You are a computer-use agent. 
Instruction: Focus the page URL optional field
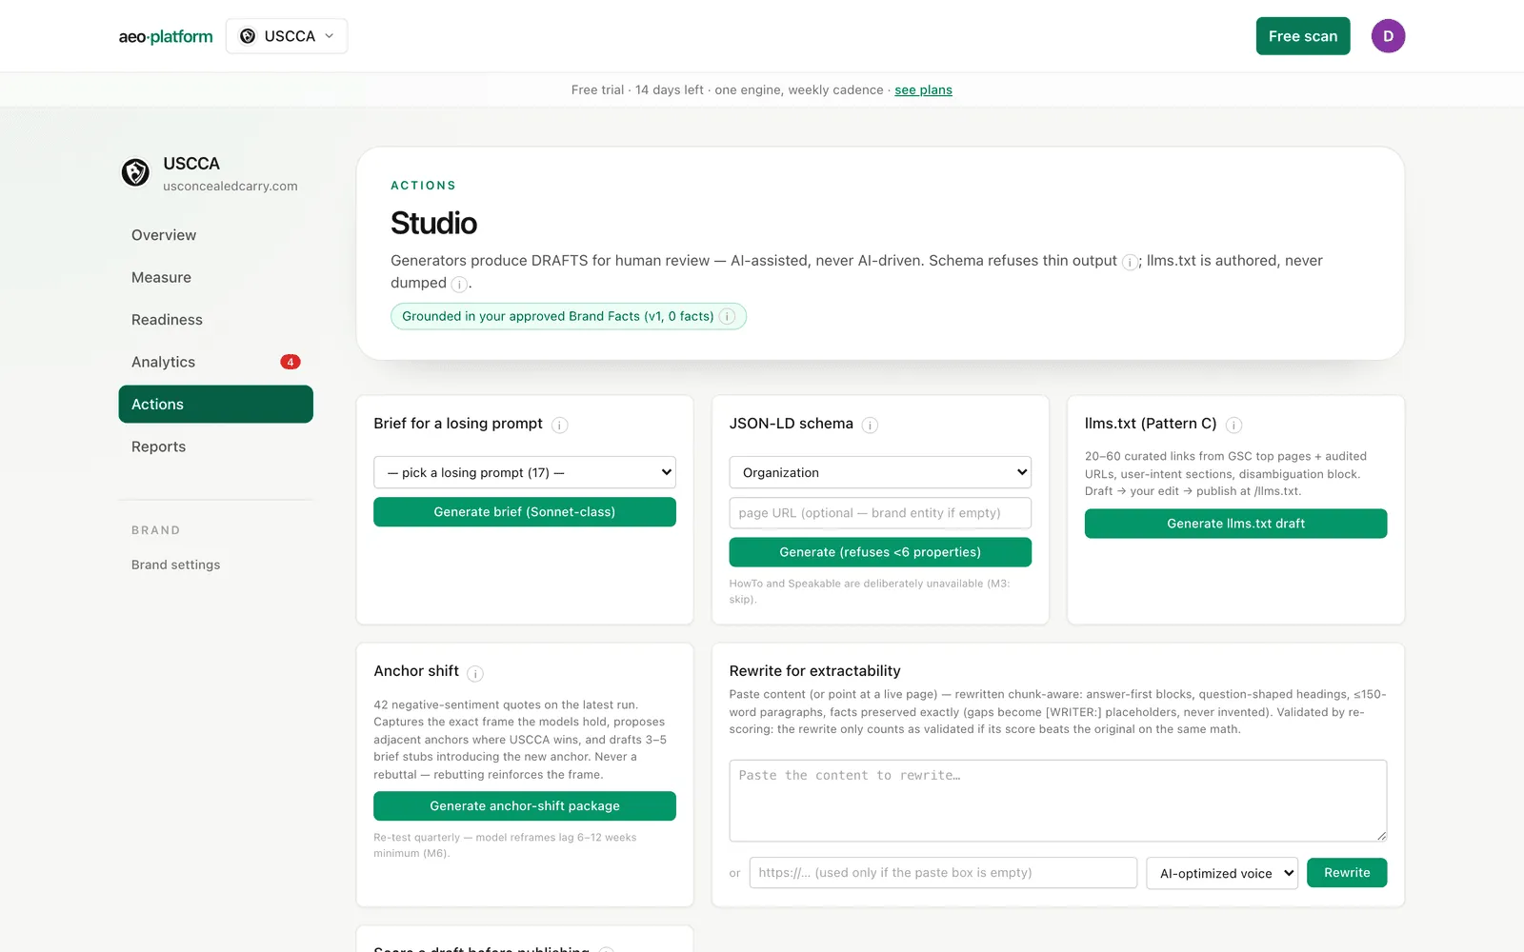tap(880, 512)
